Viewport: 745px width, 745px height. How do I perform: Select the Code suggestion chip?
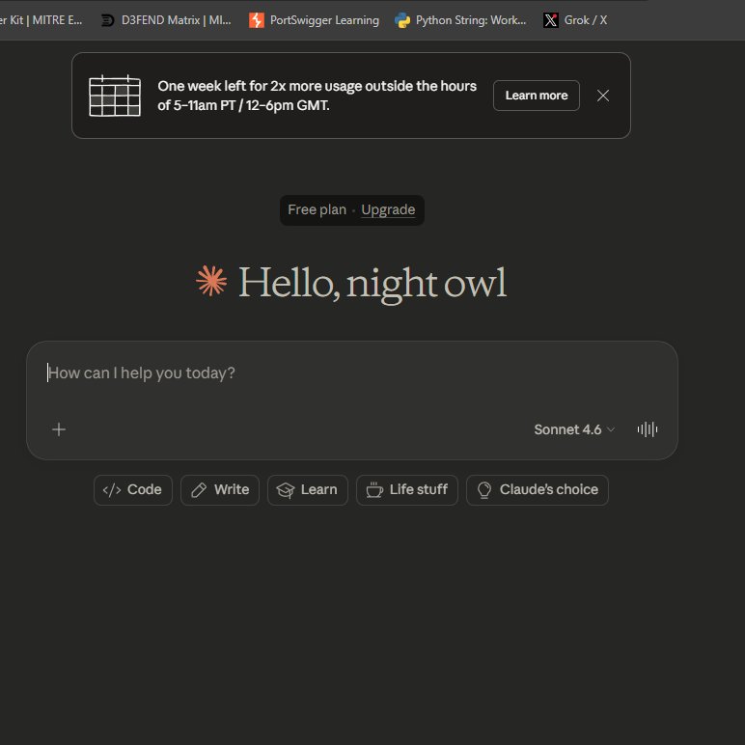133,490
